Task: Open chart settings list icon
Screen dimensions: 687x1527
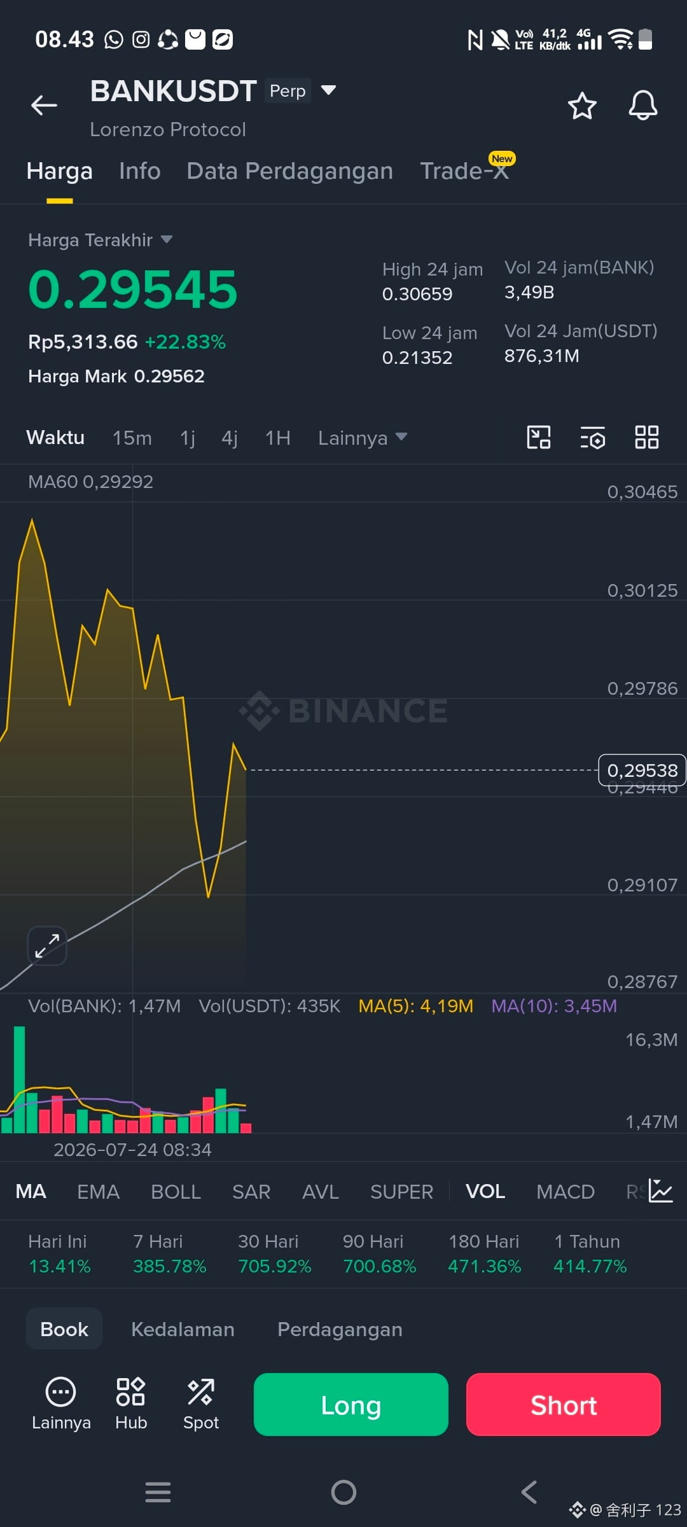Action: 593,438
